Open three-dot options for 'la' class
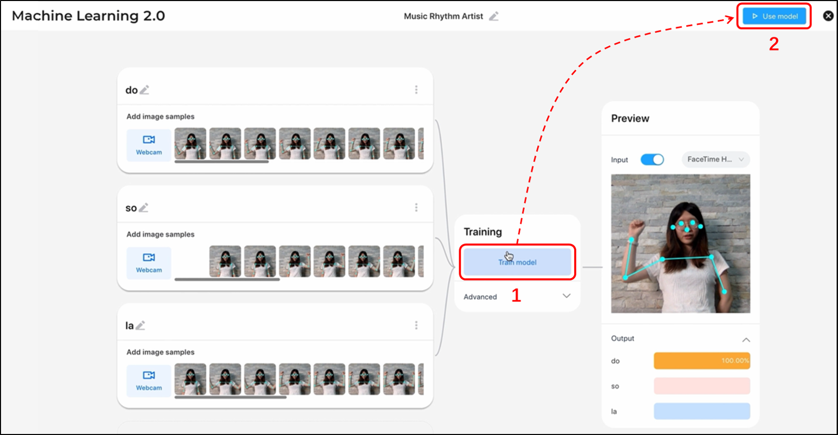Image resolution: width=838 pixels, height=435 pixels. click(x=416, y=325)
